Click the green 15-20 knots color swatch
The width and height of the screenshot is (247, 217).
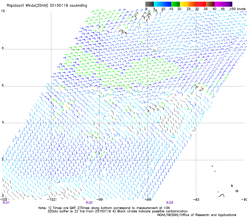click(176, 4)
